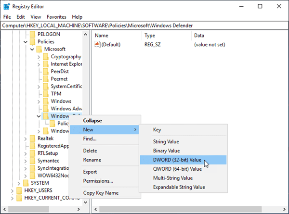Collapse the Microsoft tree node
289x214 pixels.
coord(32,50)
